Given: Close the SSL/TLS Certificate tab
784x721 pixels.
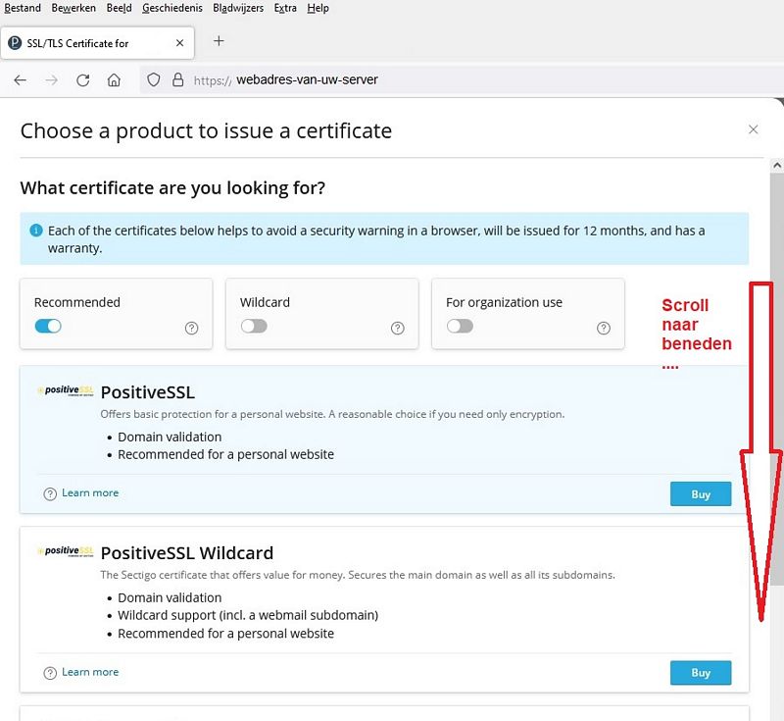Looking at the screenshot, I should pos(180,43).
